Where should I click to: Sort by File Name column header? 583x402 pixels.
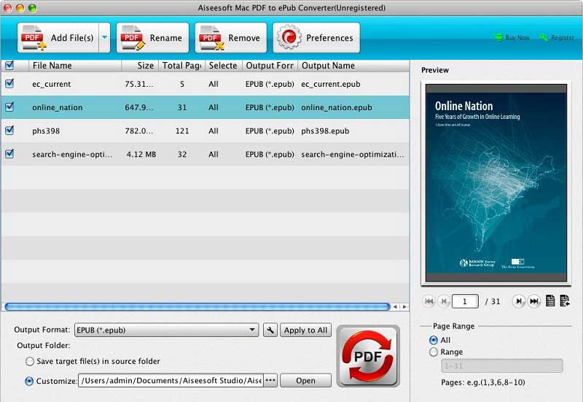(75, 66)
